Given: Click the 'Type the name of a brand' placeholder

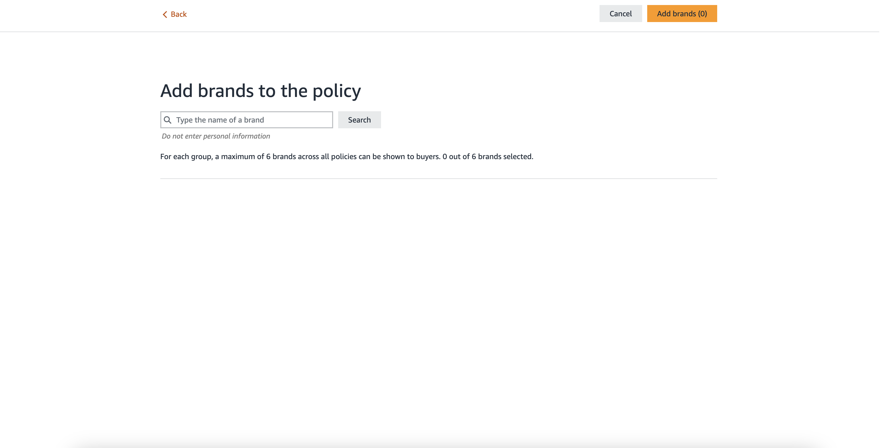Looking at the screenshot, I should [220, 120].
